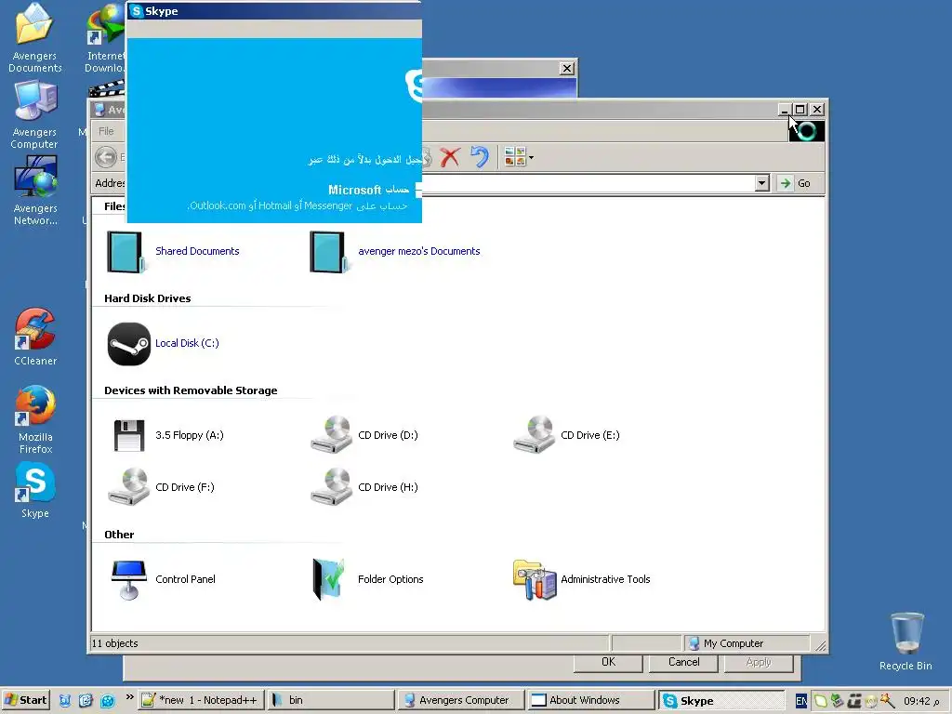Click the Control Panel label
Screen dimensions: 952x714
click(185, 579)
